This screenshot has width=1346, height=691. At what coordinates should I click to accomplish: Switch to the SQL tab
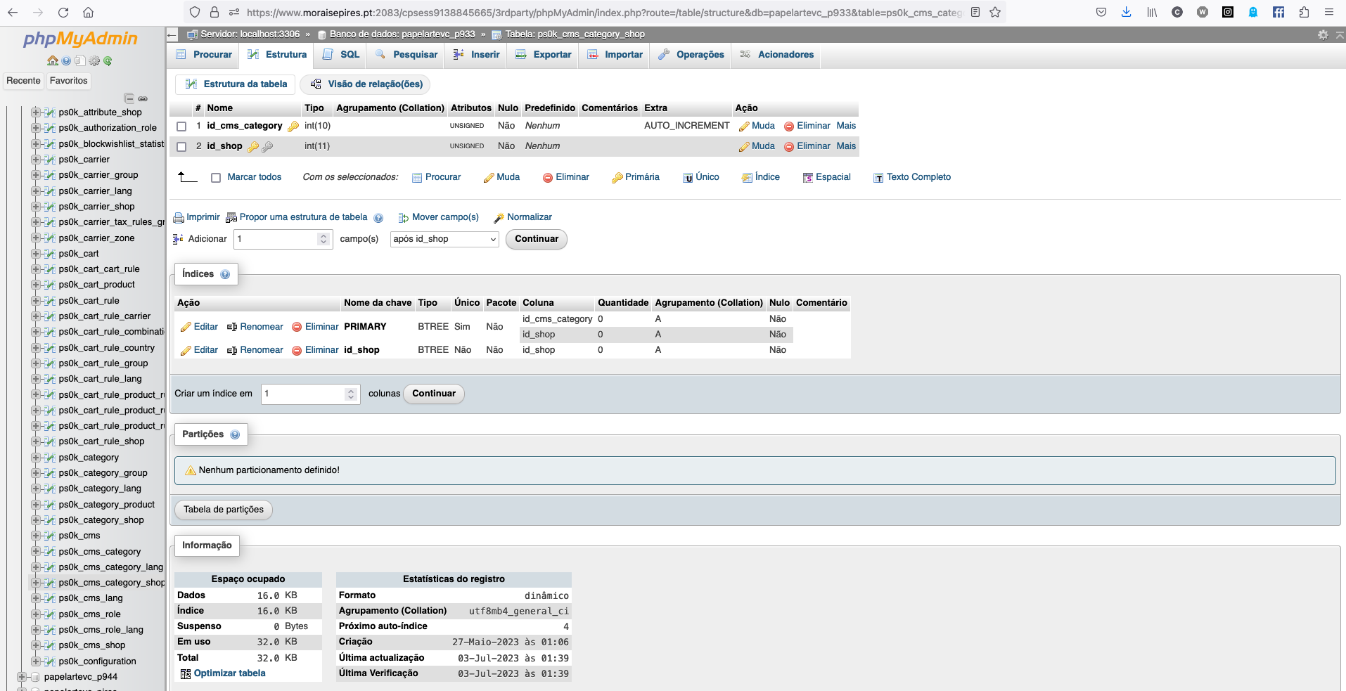tap(341, 55)
